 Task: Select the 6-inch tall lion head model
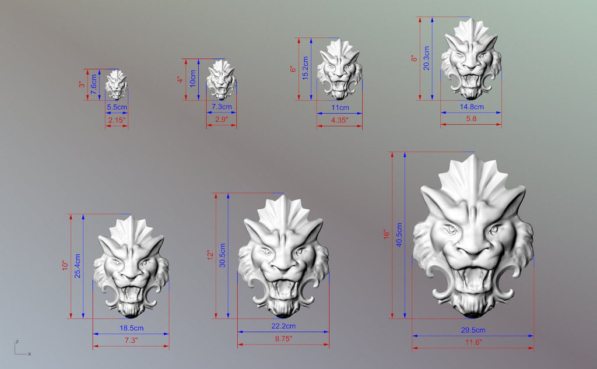340,70
